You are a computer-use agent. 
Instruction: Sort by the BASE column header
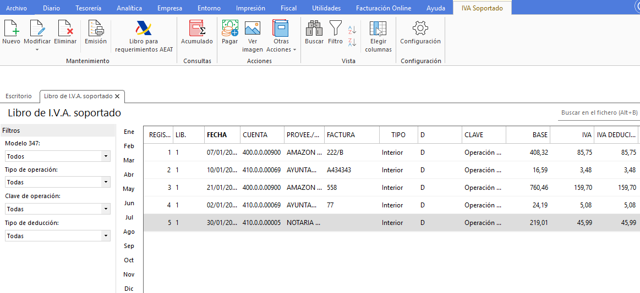pos(528,134)
